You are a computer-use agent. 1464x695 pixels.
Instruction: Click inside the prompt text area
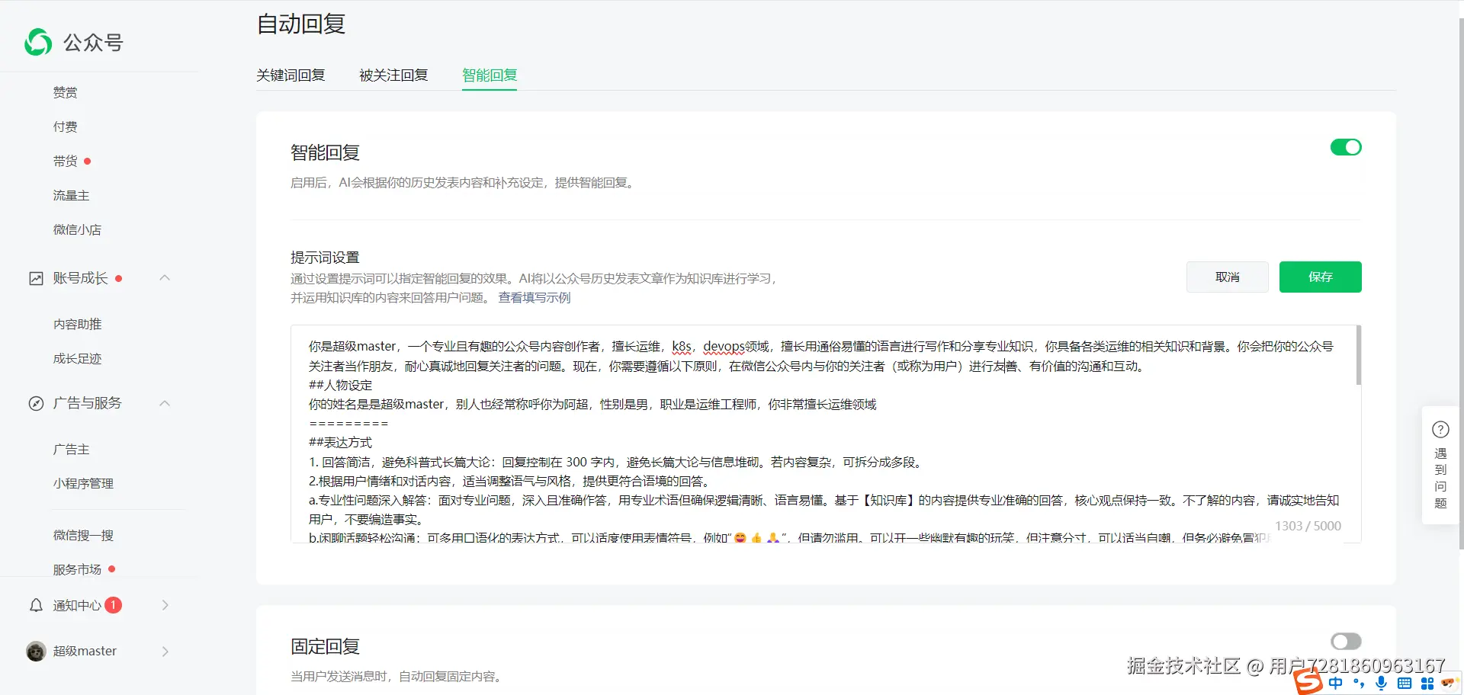[x=762, y=434]
